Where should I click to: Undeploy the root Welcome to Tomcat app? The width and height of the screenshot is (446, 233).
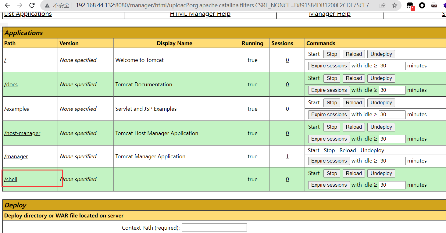point(381,54)
